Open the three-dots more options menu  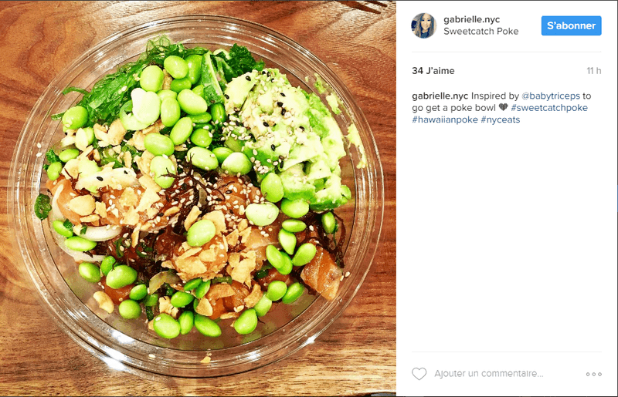[593, 374]
